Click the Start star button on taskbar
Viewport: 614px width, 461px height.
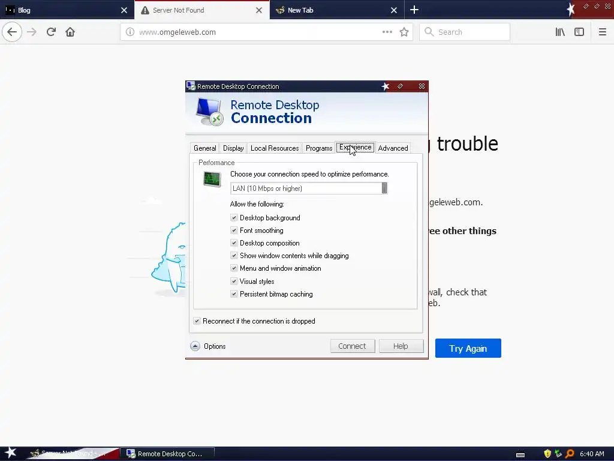10,453
